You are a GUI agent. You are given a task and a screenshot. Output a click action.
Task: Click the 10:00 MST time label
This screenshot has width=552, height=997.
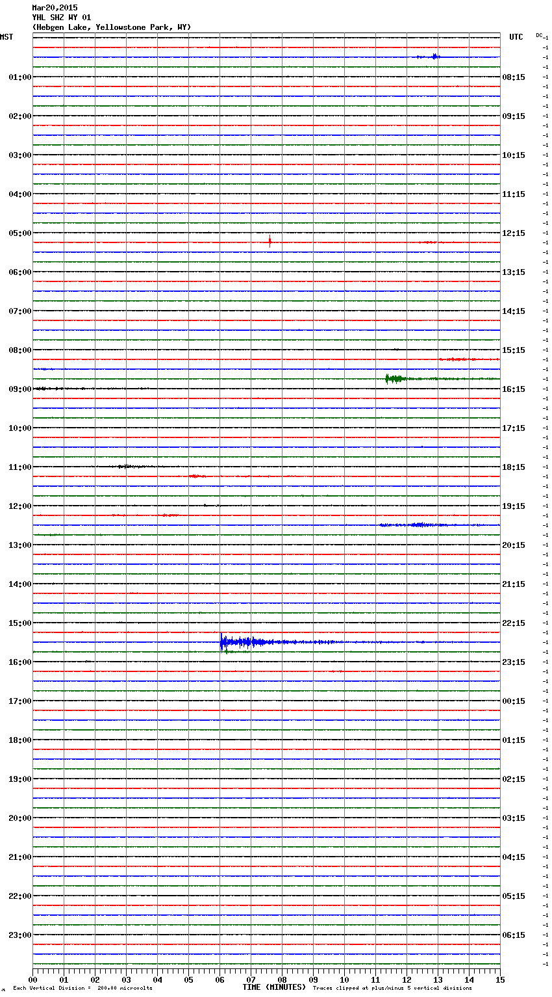20,428
